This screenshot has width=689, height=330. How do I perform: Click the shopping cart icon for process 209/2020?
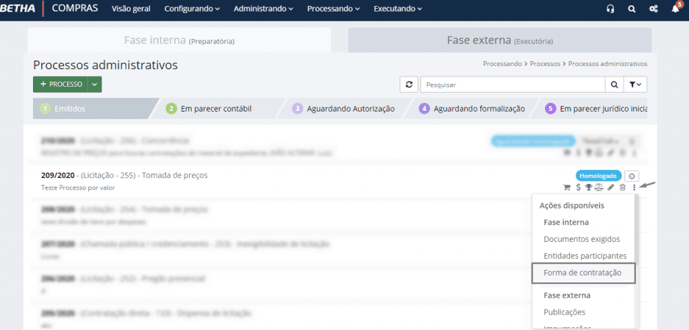[567, 188]
